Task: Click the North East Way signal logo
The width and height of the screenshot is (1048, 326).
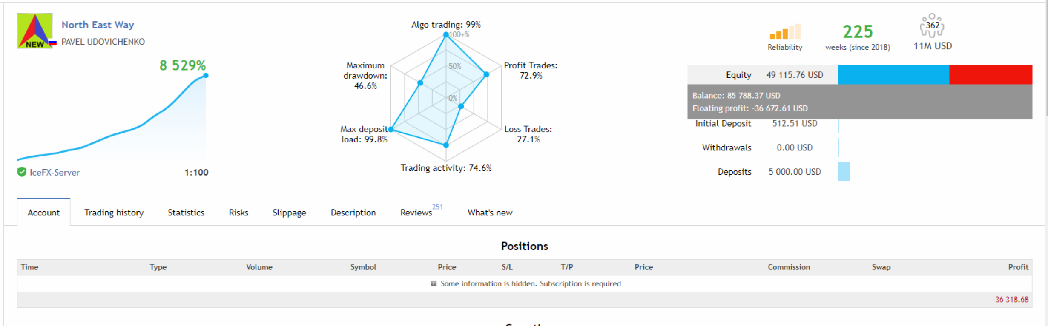Action: 34,31
